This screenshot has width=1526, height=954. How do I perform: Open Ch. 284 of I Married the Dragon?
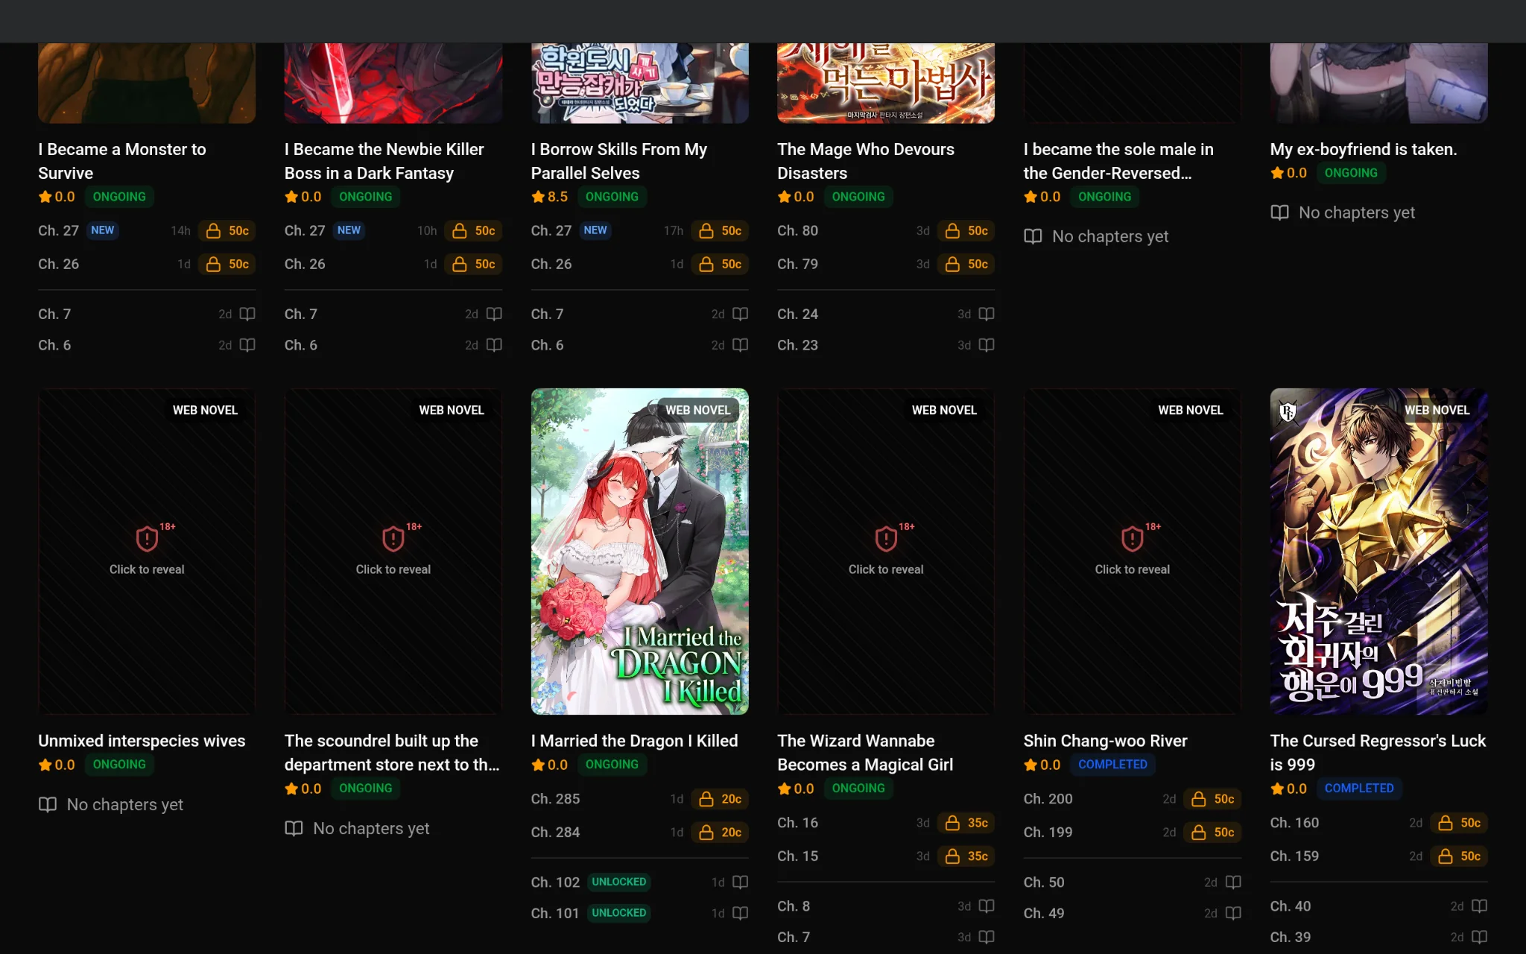[639, 833]
